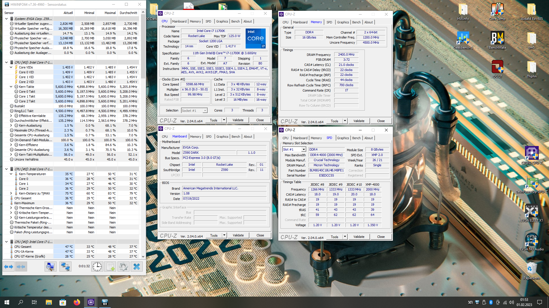The width and height of the screenshot is (549, 308).
Task: Click Validate in the CPU-Z Mainboard window
Action: click(238, 235)
